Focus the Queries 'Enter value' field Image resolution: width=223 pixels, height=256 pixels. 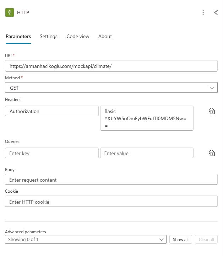point(147,153)
